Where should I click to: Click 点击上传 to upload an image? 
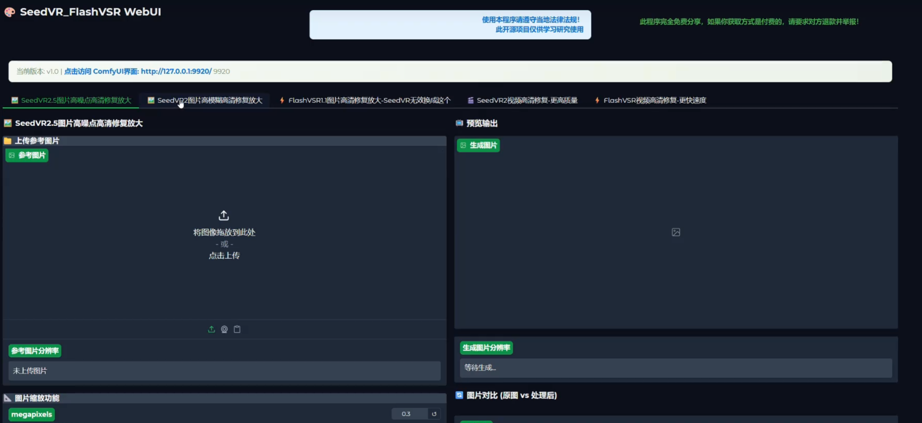tap(224, 255)
